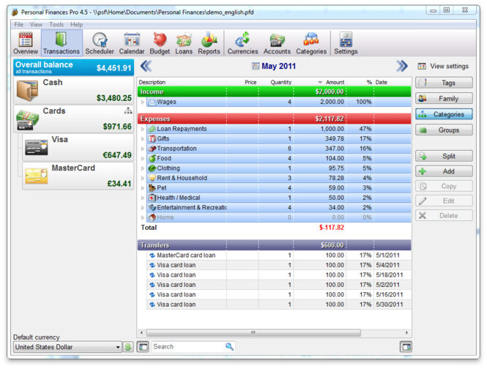Open the Accounts toolbar icon
487x369 pixels.
[x=277, y=43]
